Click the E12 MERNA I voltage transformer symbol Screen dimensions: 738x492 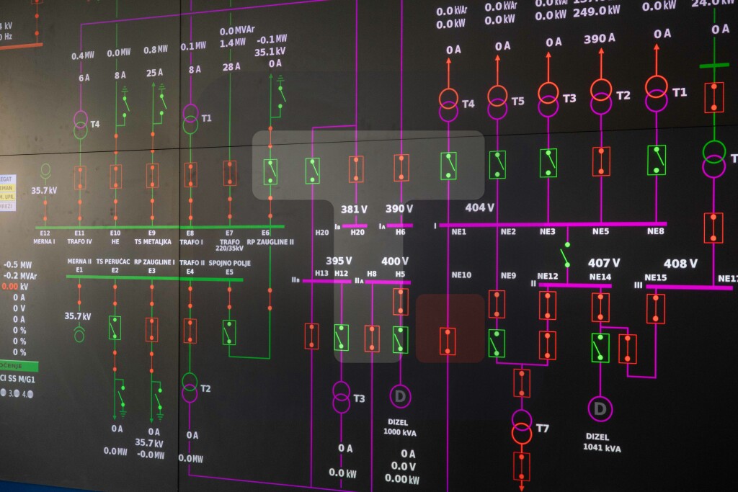[45, 171]
